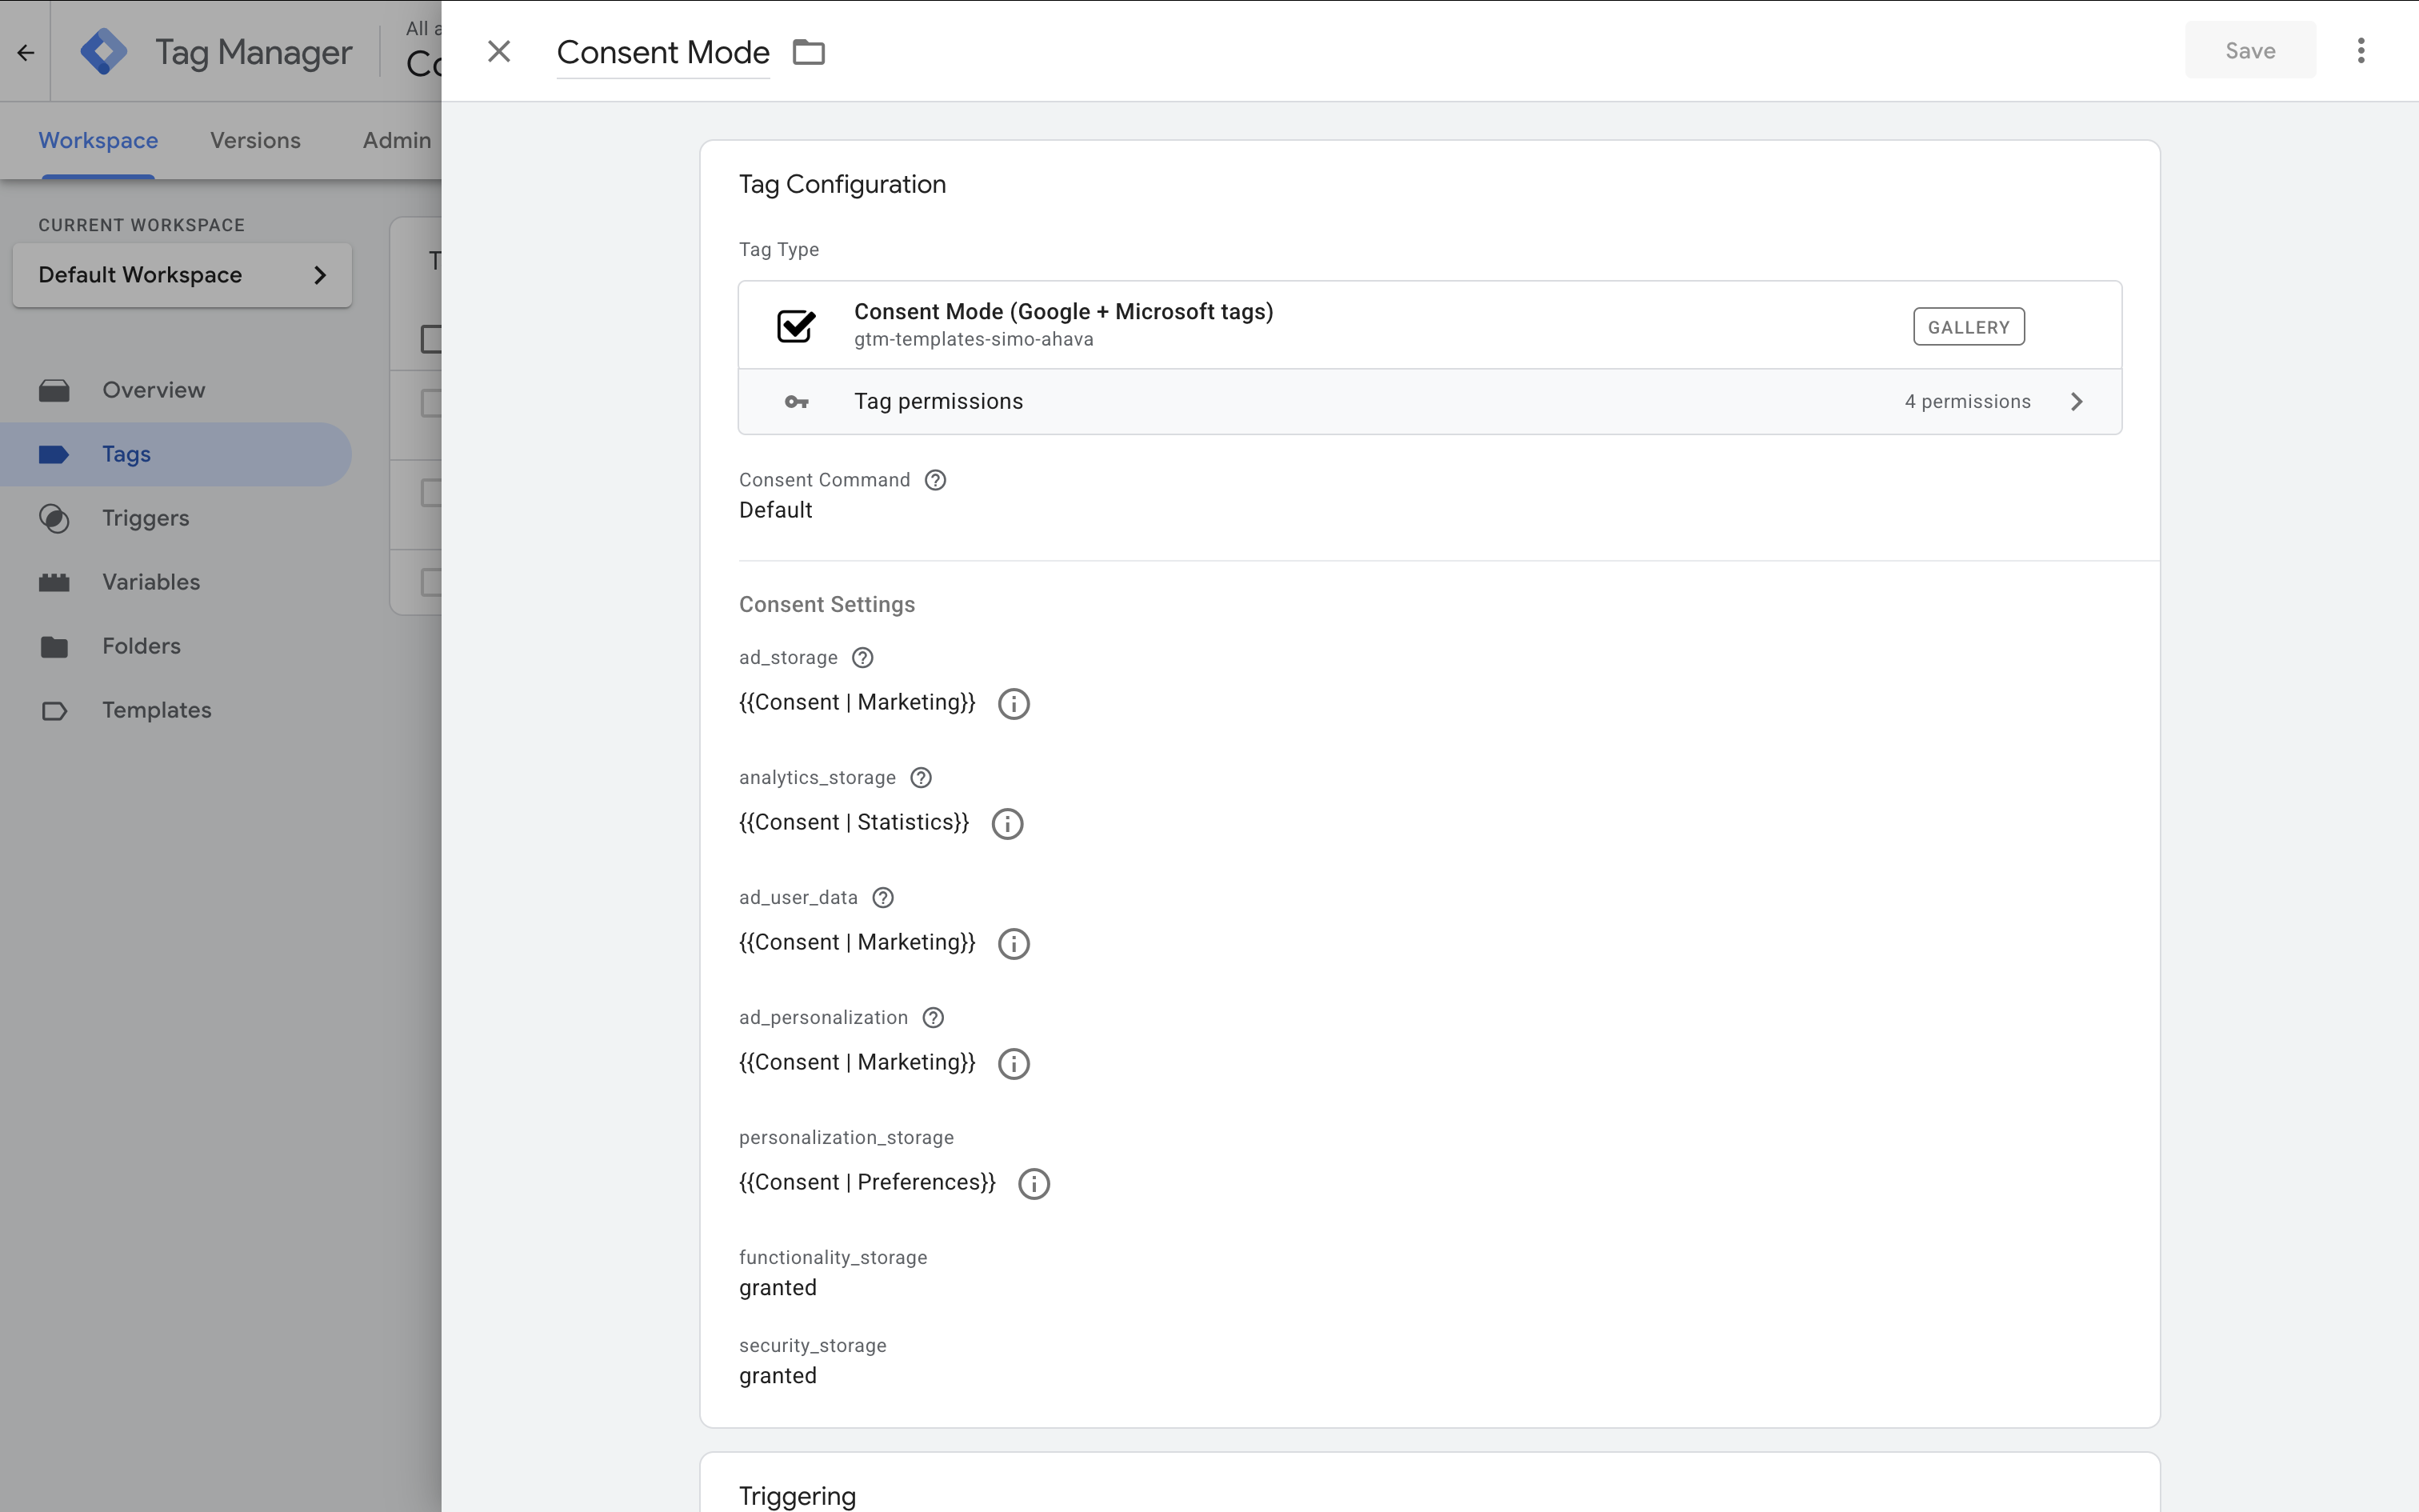Open the three-dot more actions menu

(2361, 51)
